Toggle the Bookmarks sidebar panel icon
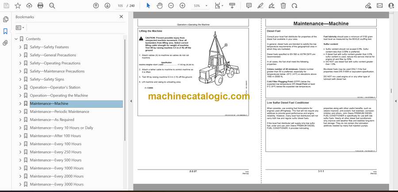Viewport: 398px width, 192px height. (5, 31)
